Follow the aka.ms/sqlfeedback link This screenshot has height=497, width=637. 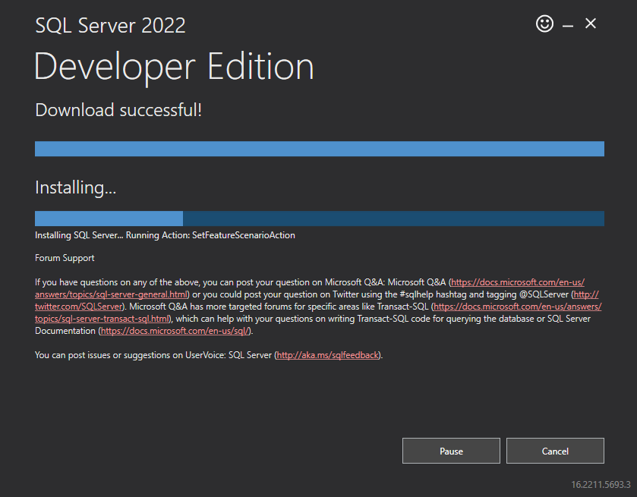pos(327,355)
